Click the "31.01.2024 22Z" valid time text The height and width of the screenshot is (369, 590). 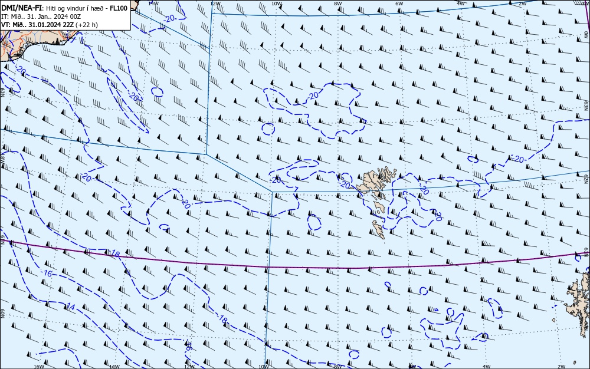coord(51,25)
